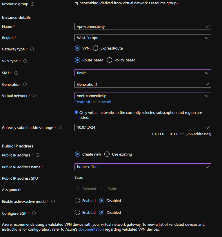Click the info icon beside VPN type
Screen dimensions: 222x237
pyautogui.click(x=25, y=61)
